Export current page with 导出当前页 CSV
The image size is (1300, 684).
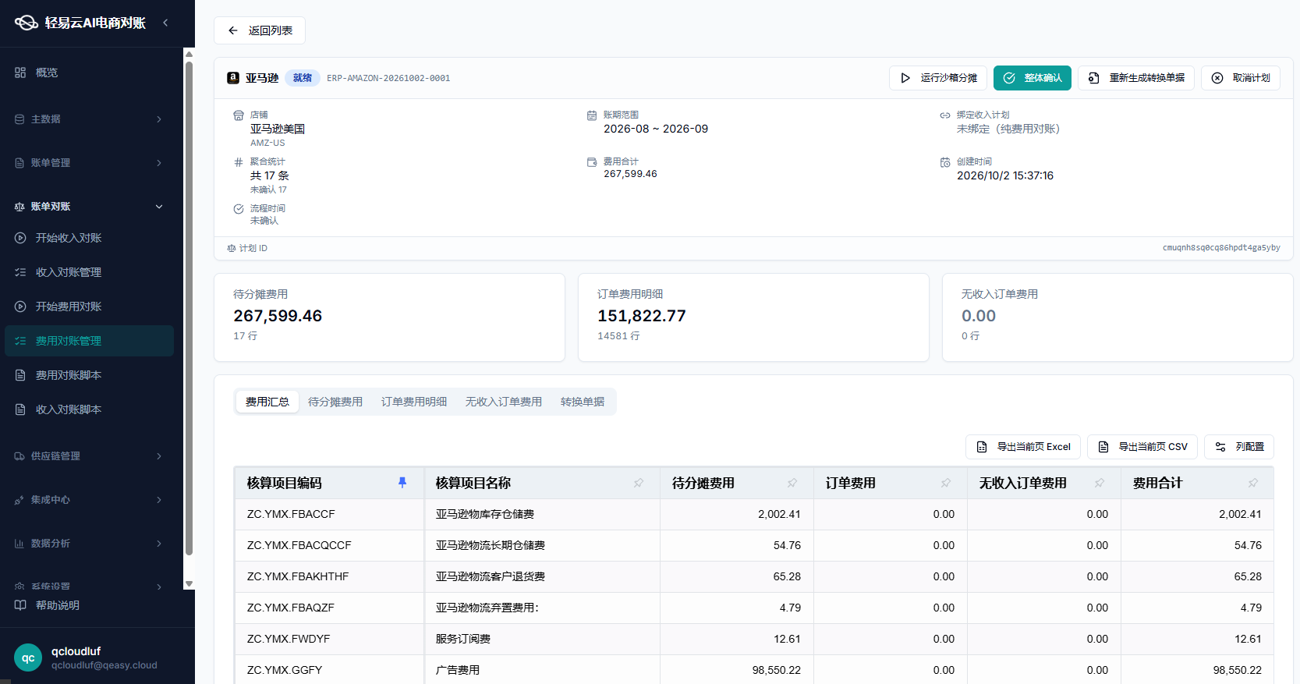1142,447
